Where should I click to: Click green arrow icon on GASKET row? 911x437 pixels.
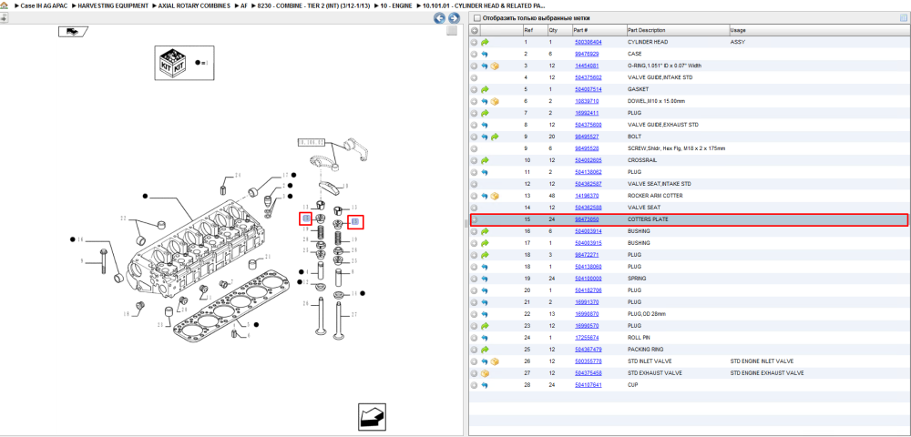486,89
